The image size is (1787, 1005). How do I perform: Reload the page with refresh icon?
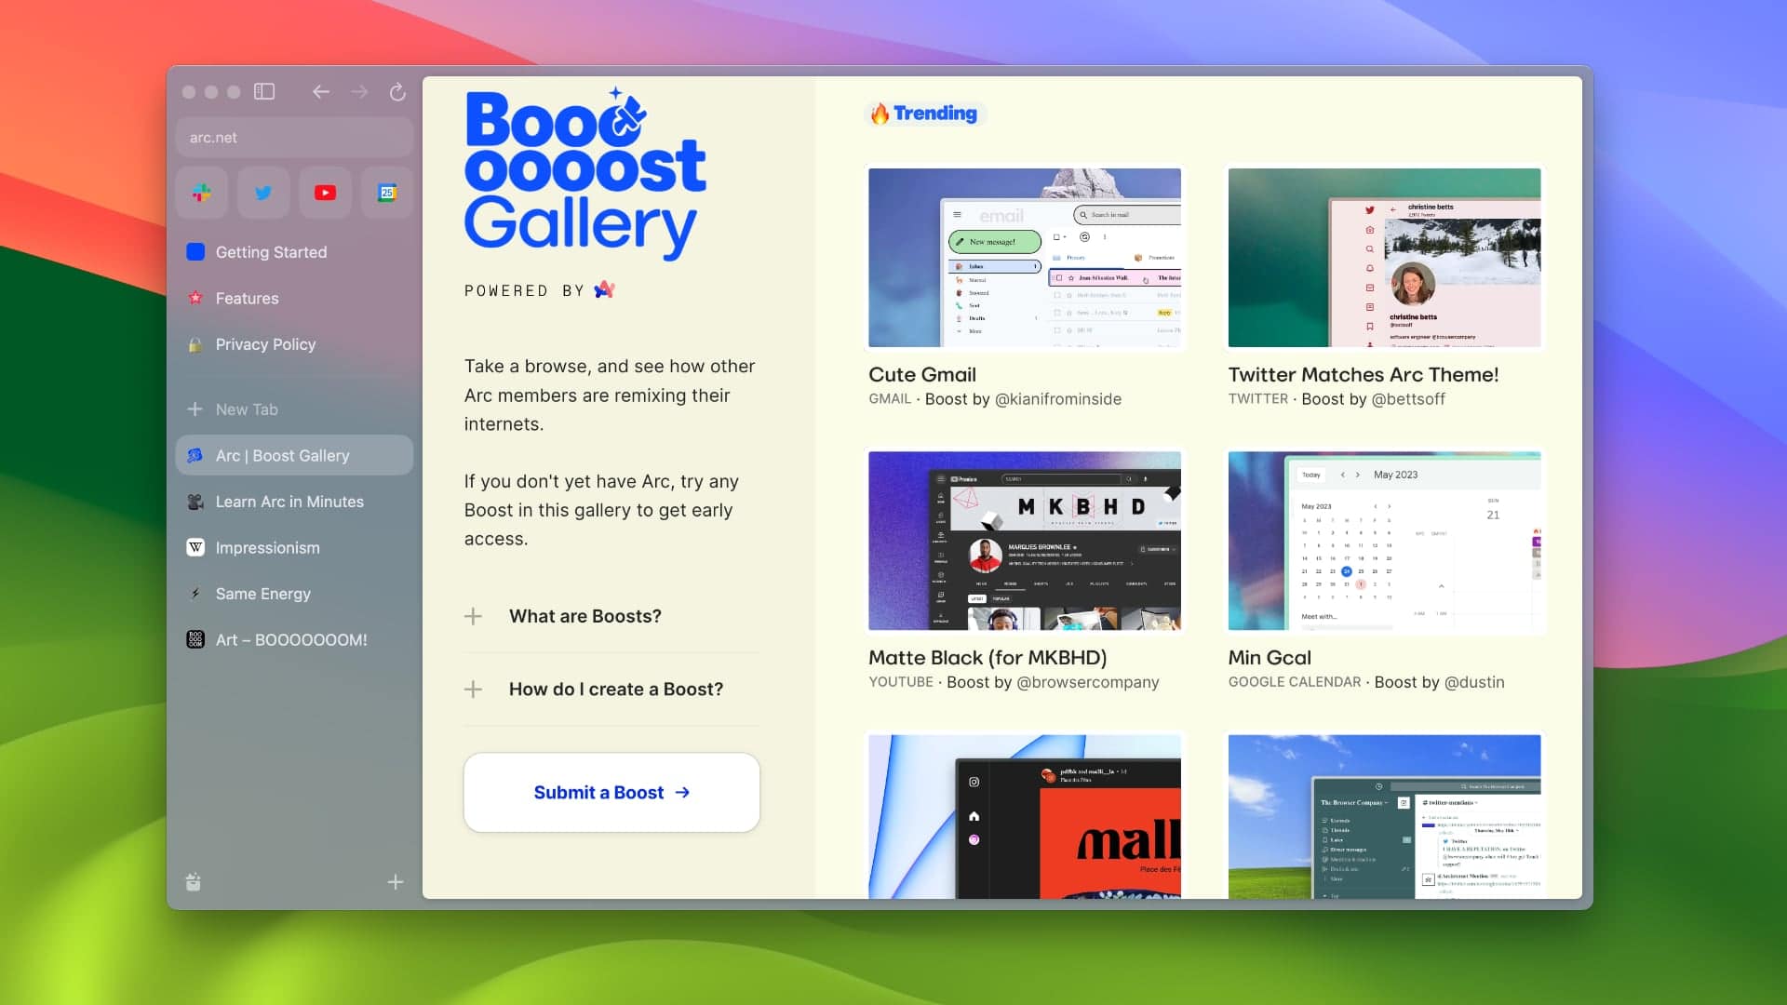pyautogui.click(x=397, y=91)
